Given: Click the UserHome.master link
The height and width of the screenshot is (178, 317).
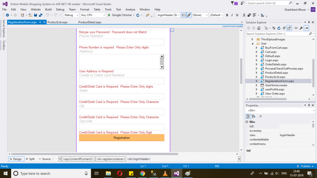Looking at the screenshot, I should pyautogui.click(x=233, y=26).
